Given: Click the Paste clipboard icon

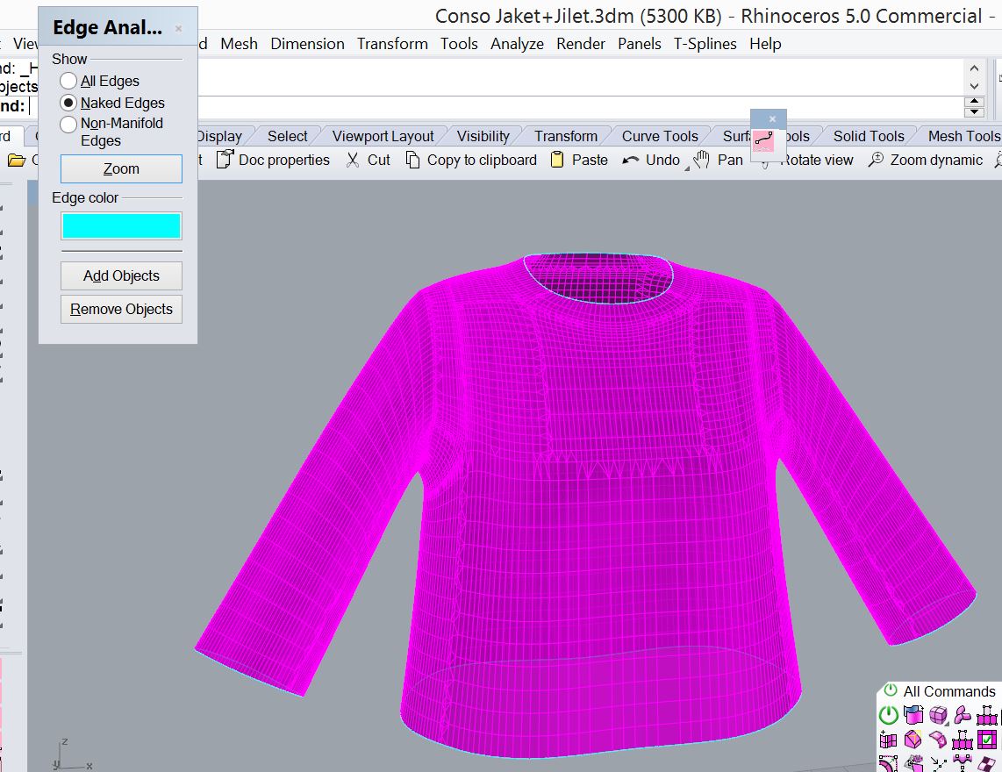Looking at the screenshot, I should [557, 160].
